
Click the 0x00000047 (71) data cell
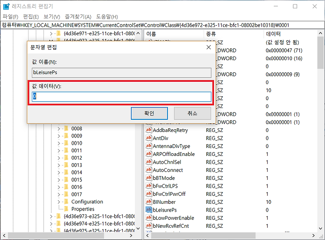click(284, 51)
